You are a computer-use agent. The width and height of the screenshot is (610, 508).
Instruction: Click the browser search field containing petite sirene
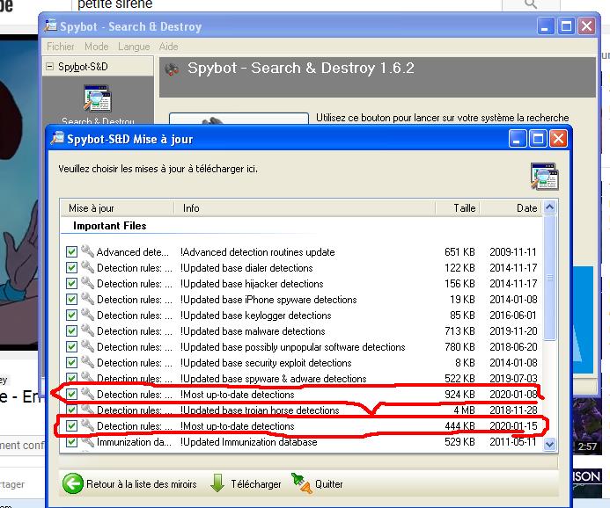point(286,4)
